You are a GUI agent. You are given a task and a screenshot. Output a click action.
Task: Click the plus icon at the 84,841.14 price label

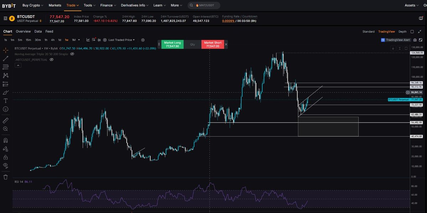click(x=407, y=92)
